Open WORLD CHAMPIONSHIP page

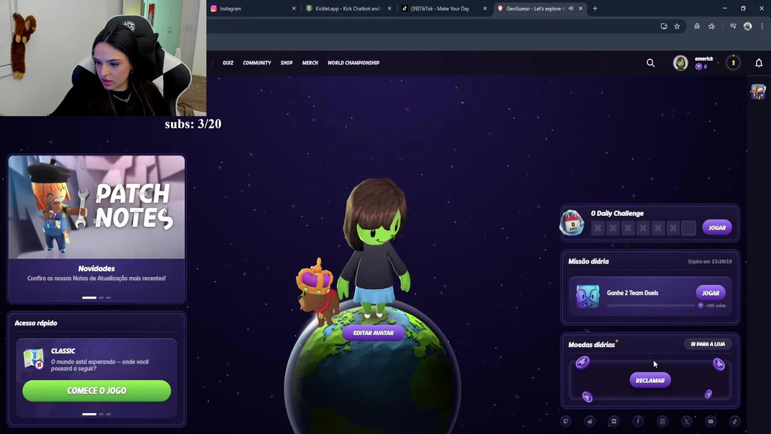point(354,63)
